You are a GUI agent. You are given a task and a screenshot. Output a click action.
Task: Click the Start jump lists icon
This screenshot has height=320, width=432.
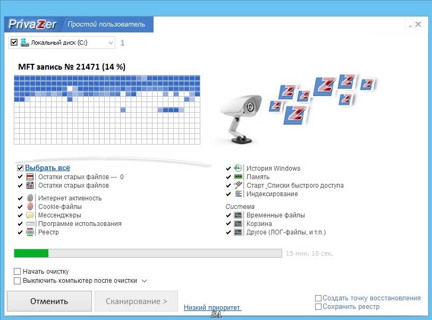(238, 185)
